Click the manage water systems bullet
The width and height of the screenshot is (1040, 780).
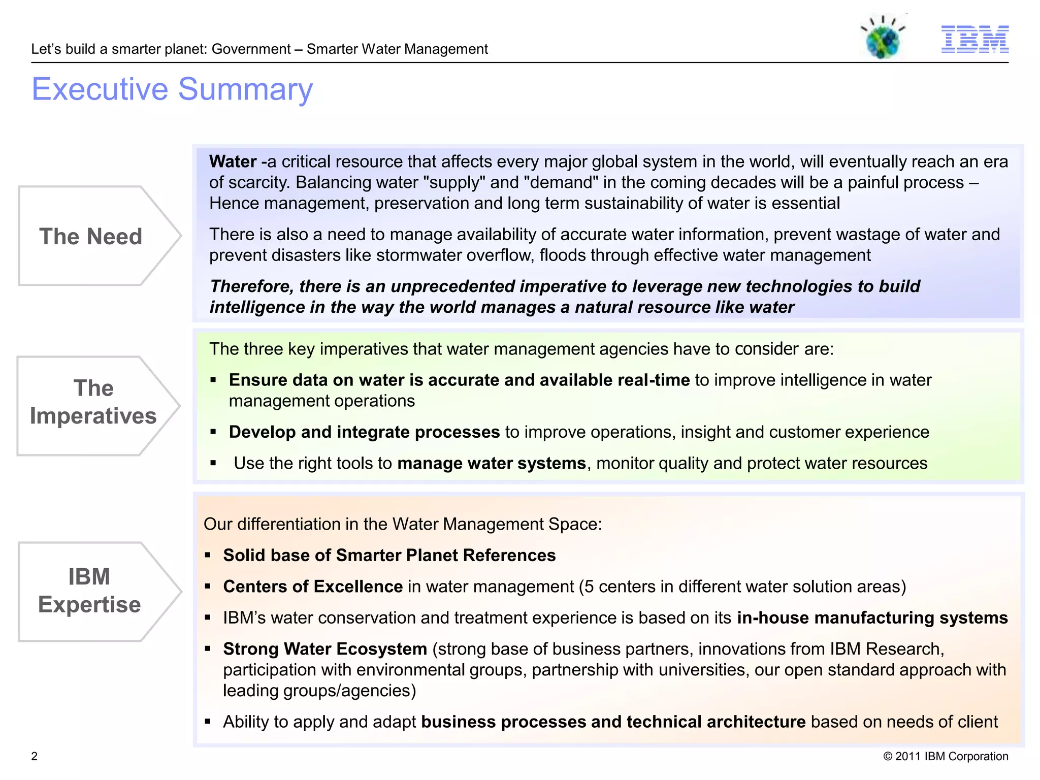(491, 463)
